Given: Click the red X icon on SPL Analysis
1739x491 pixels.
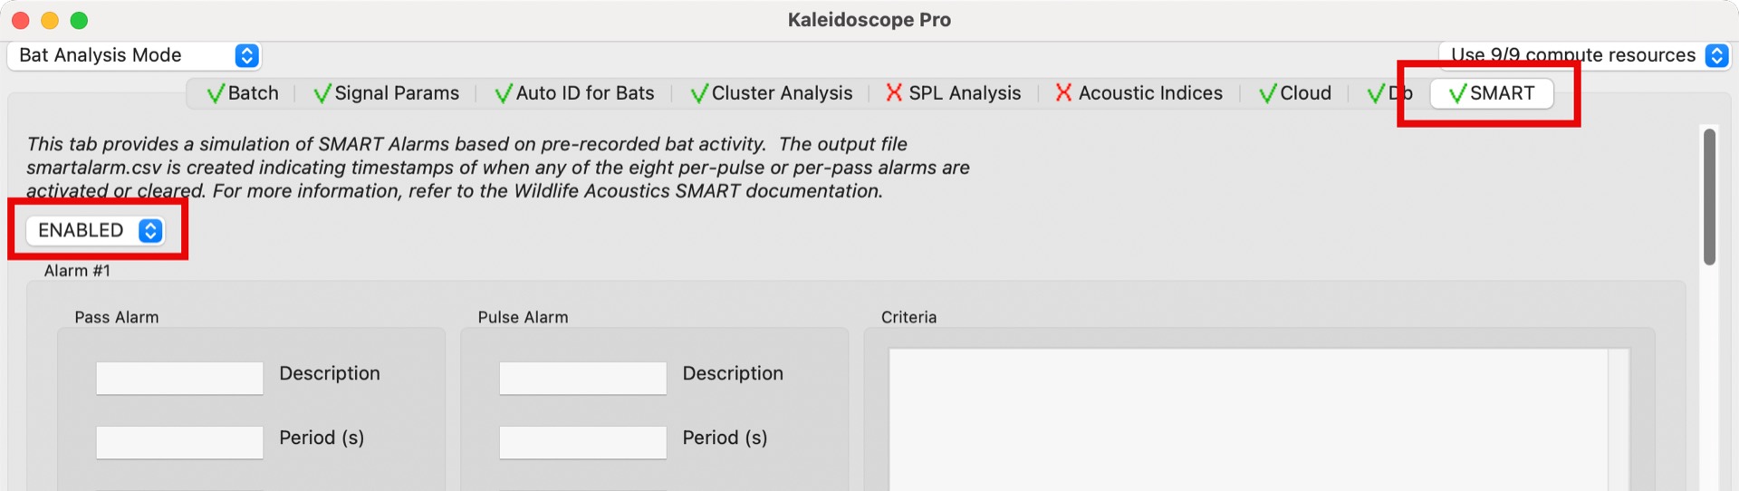Looking at the screenshot, I should point(894,92).
